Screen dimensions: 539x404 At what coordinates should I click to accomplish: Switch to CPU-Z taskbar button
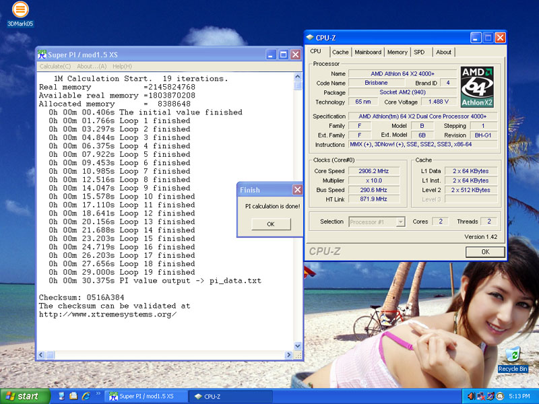[230, 397]
